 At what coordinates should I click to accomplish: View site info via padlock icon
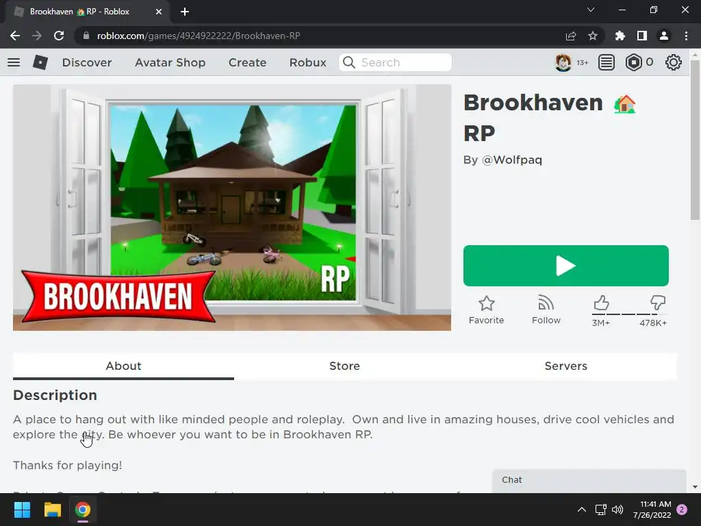pos(86,36)
